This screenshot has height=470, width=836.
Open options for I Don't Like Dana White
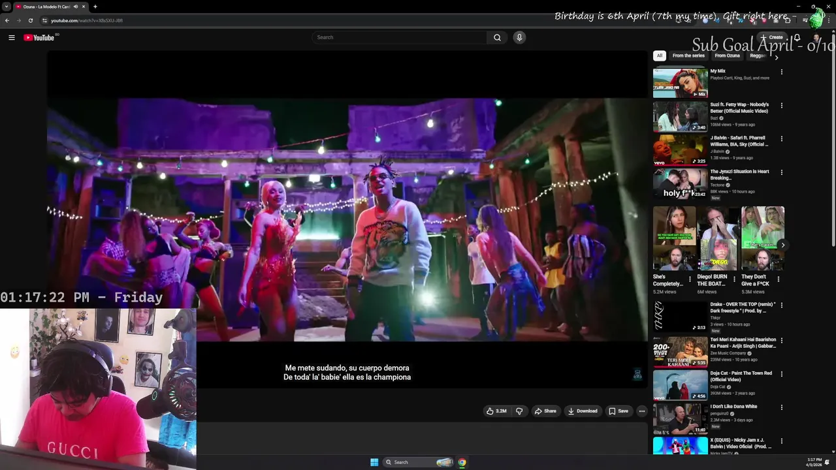(781, 407)
